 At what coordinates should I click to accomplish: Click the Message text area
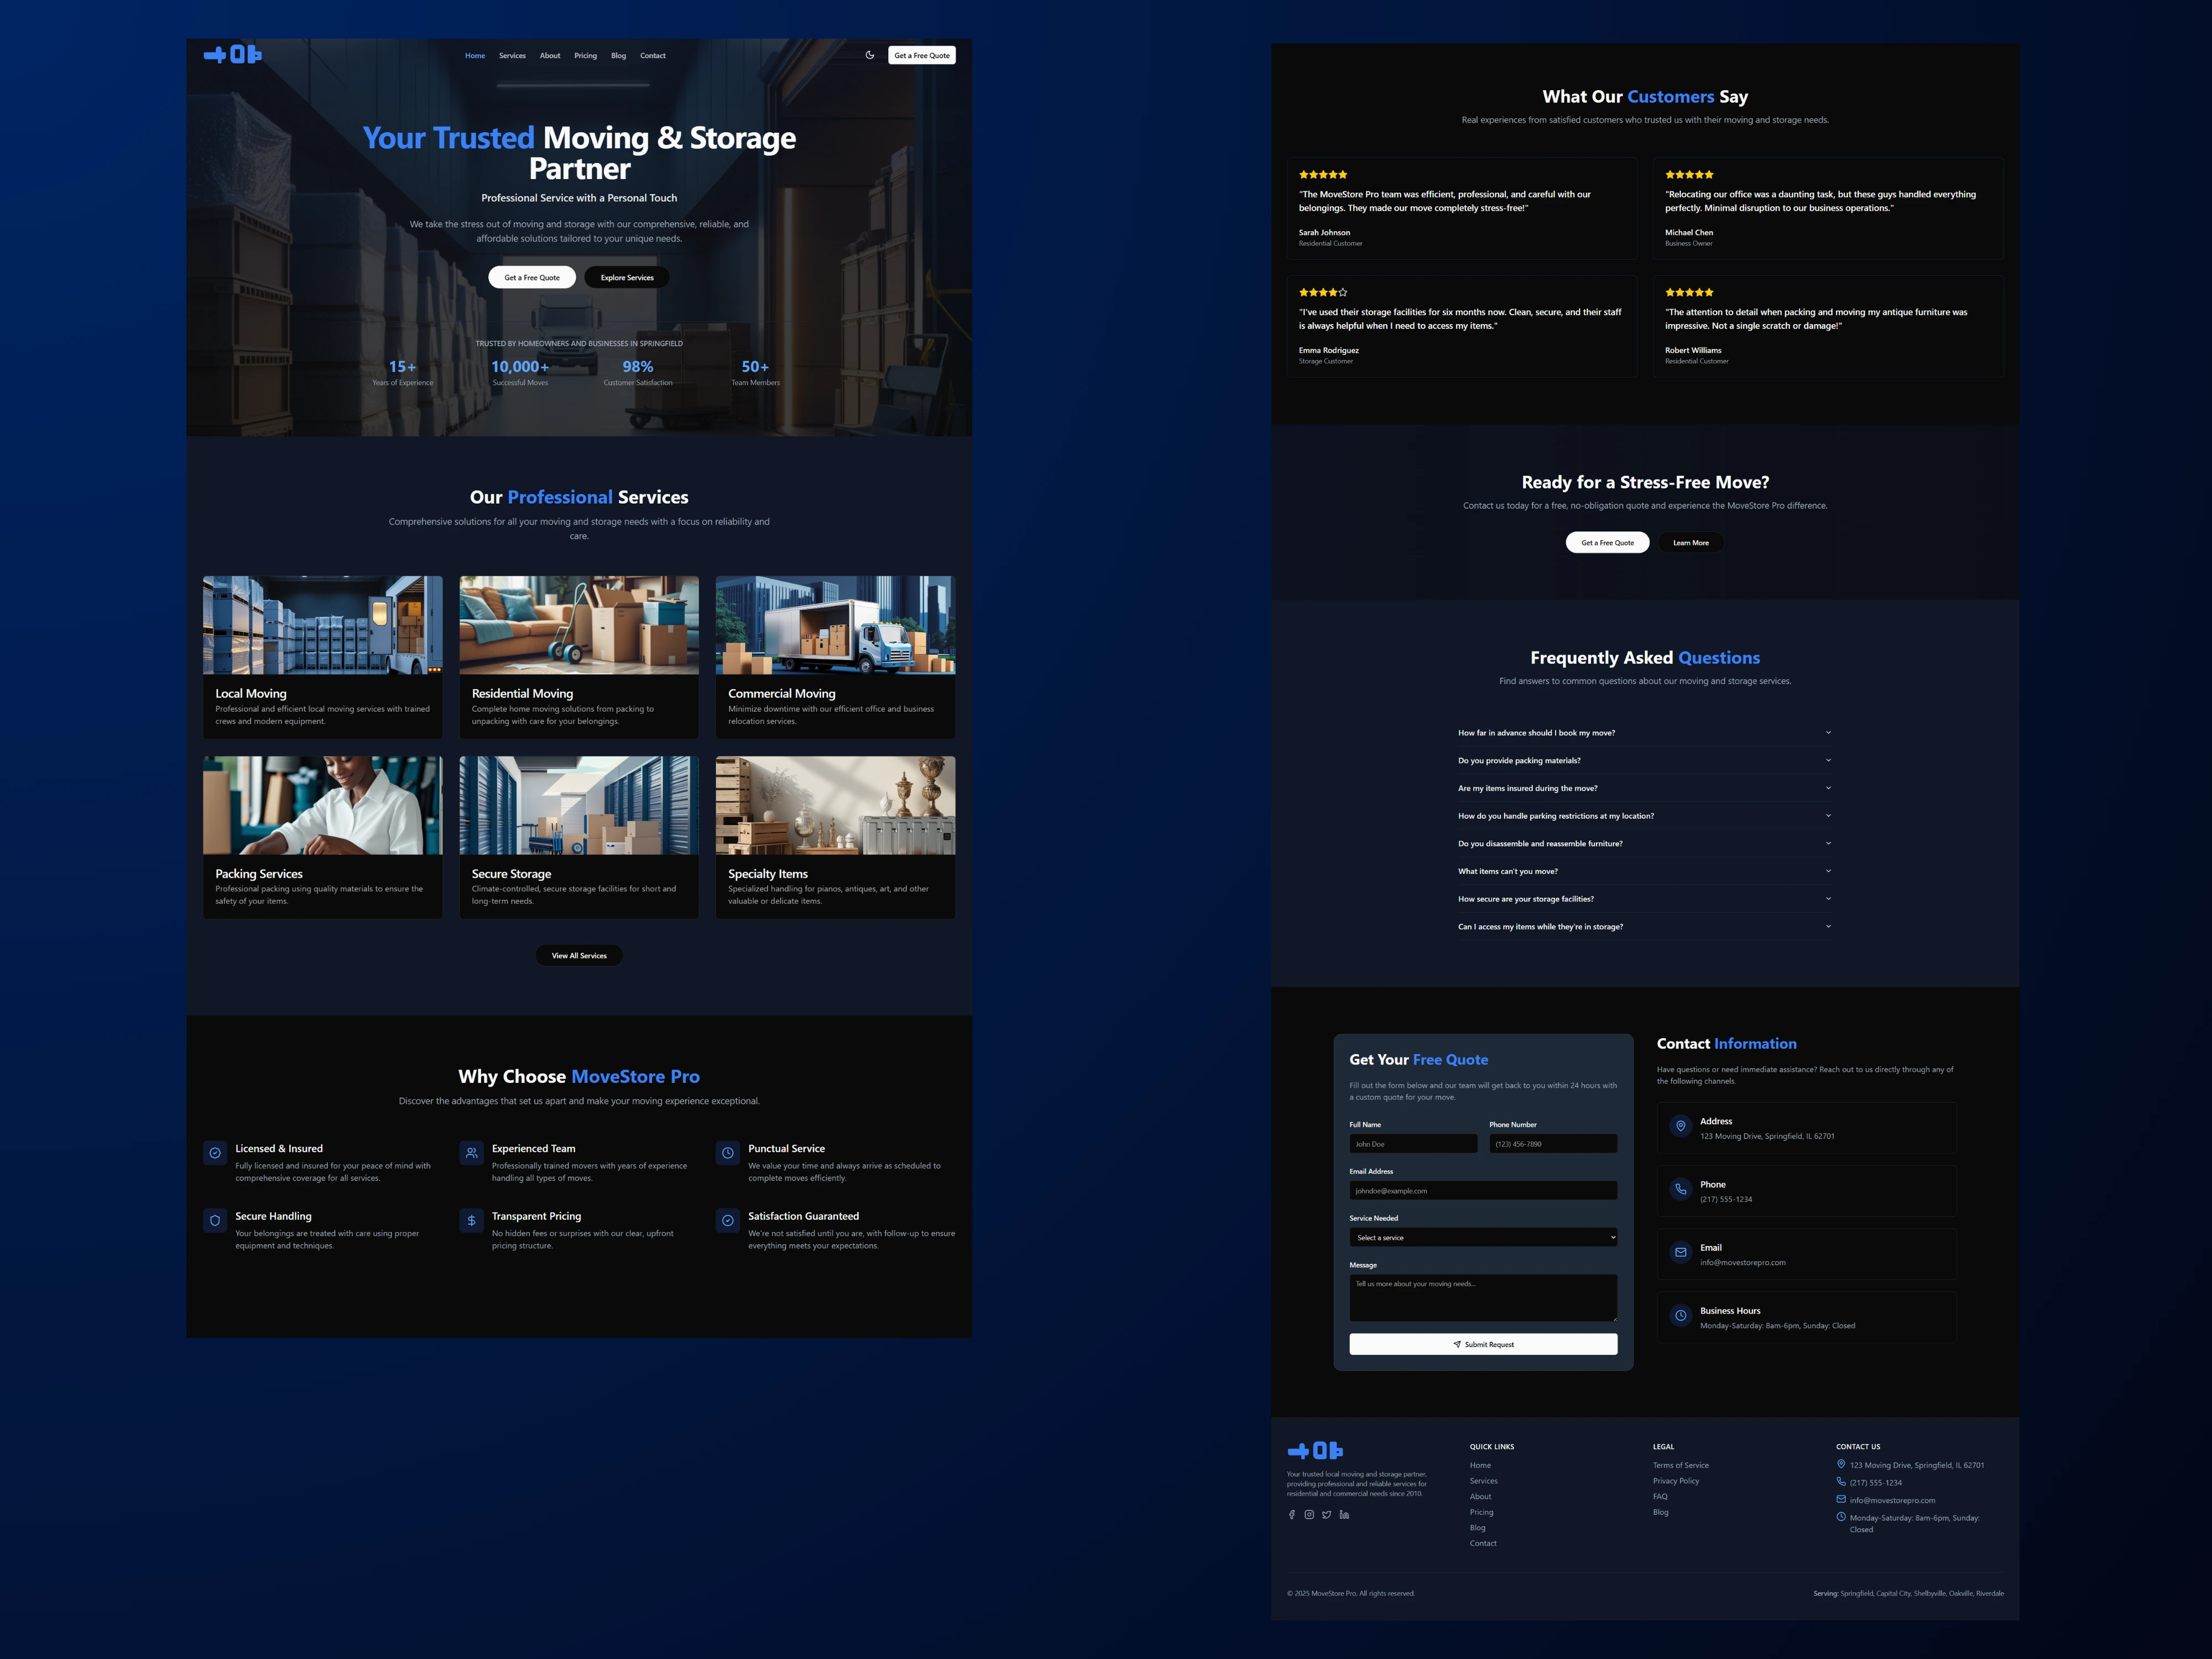tap(1483, 1298)
